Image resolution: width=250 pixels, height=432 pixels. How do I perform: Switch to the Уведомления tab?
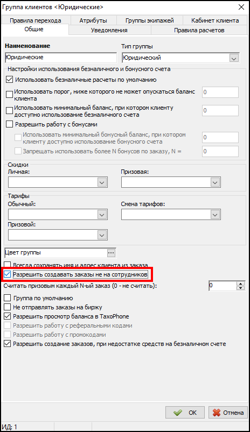pos(109,30)
